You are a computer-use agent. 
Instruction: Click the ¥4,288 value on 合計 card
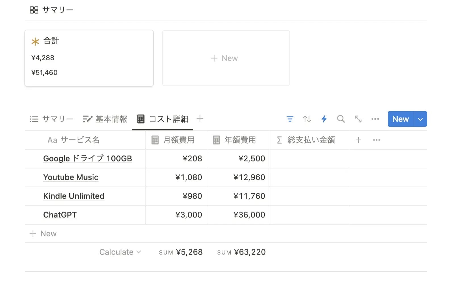(x=43, y=58)
